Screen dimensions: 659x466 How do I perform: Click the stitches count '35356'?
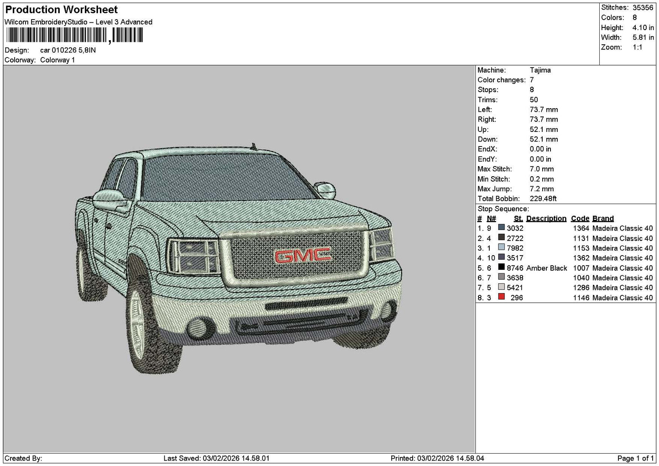643,8
